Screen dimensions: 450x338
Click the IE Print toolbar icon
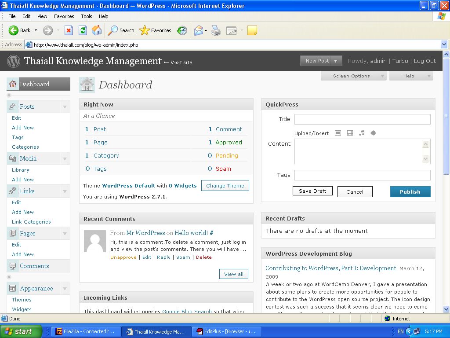click(215, 30)
